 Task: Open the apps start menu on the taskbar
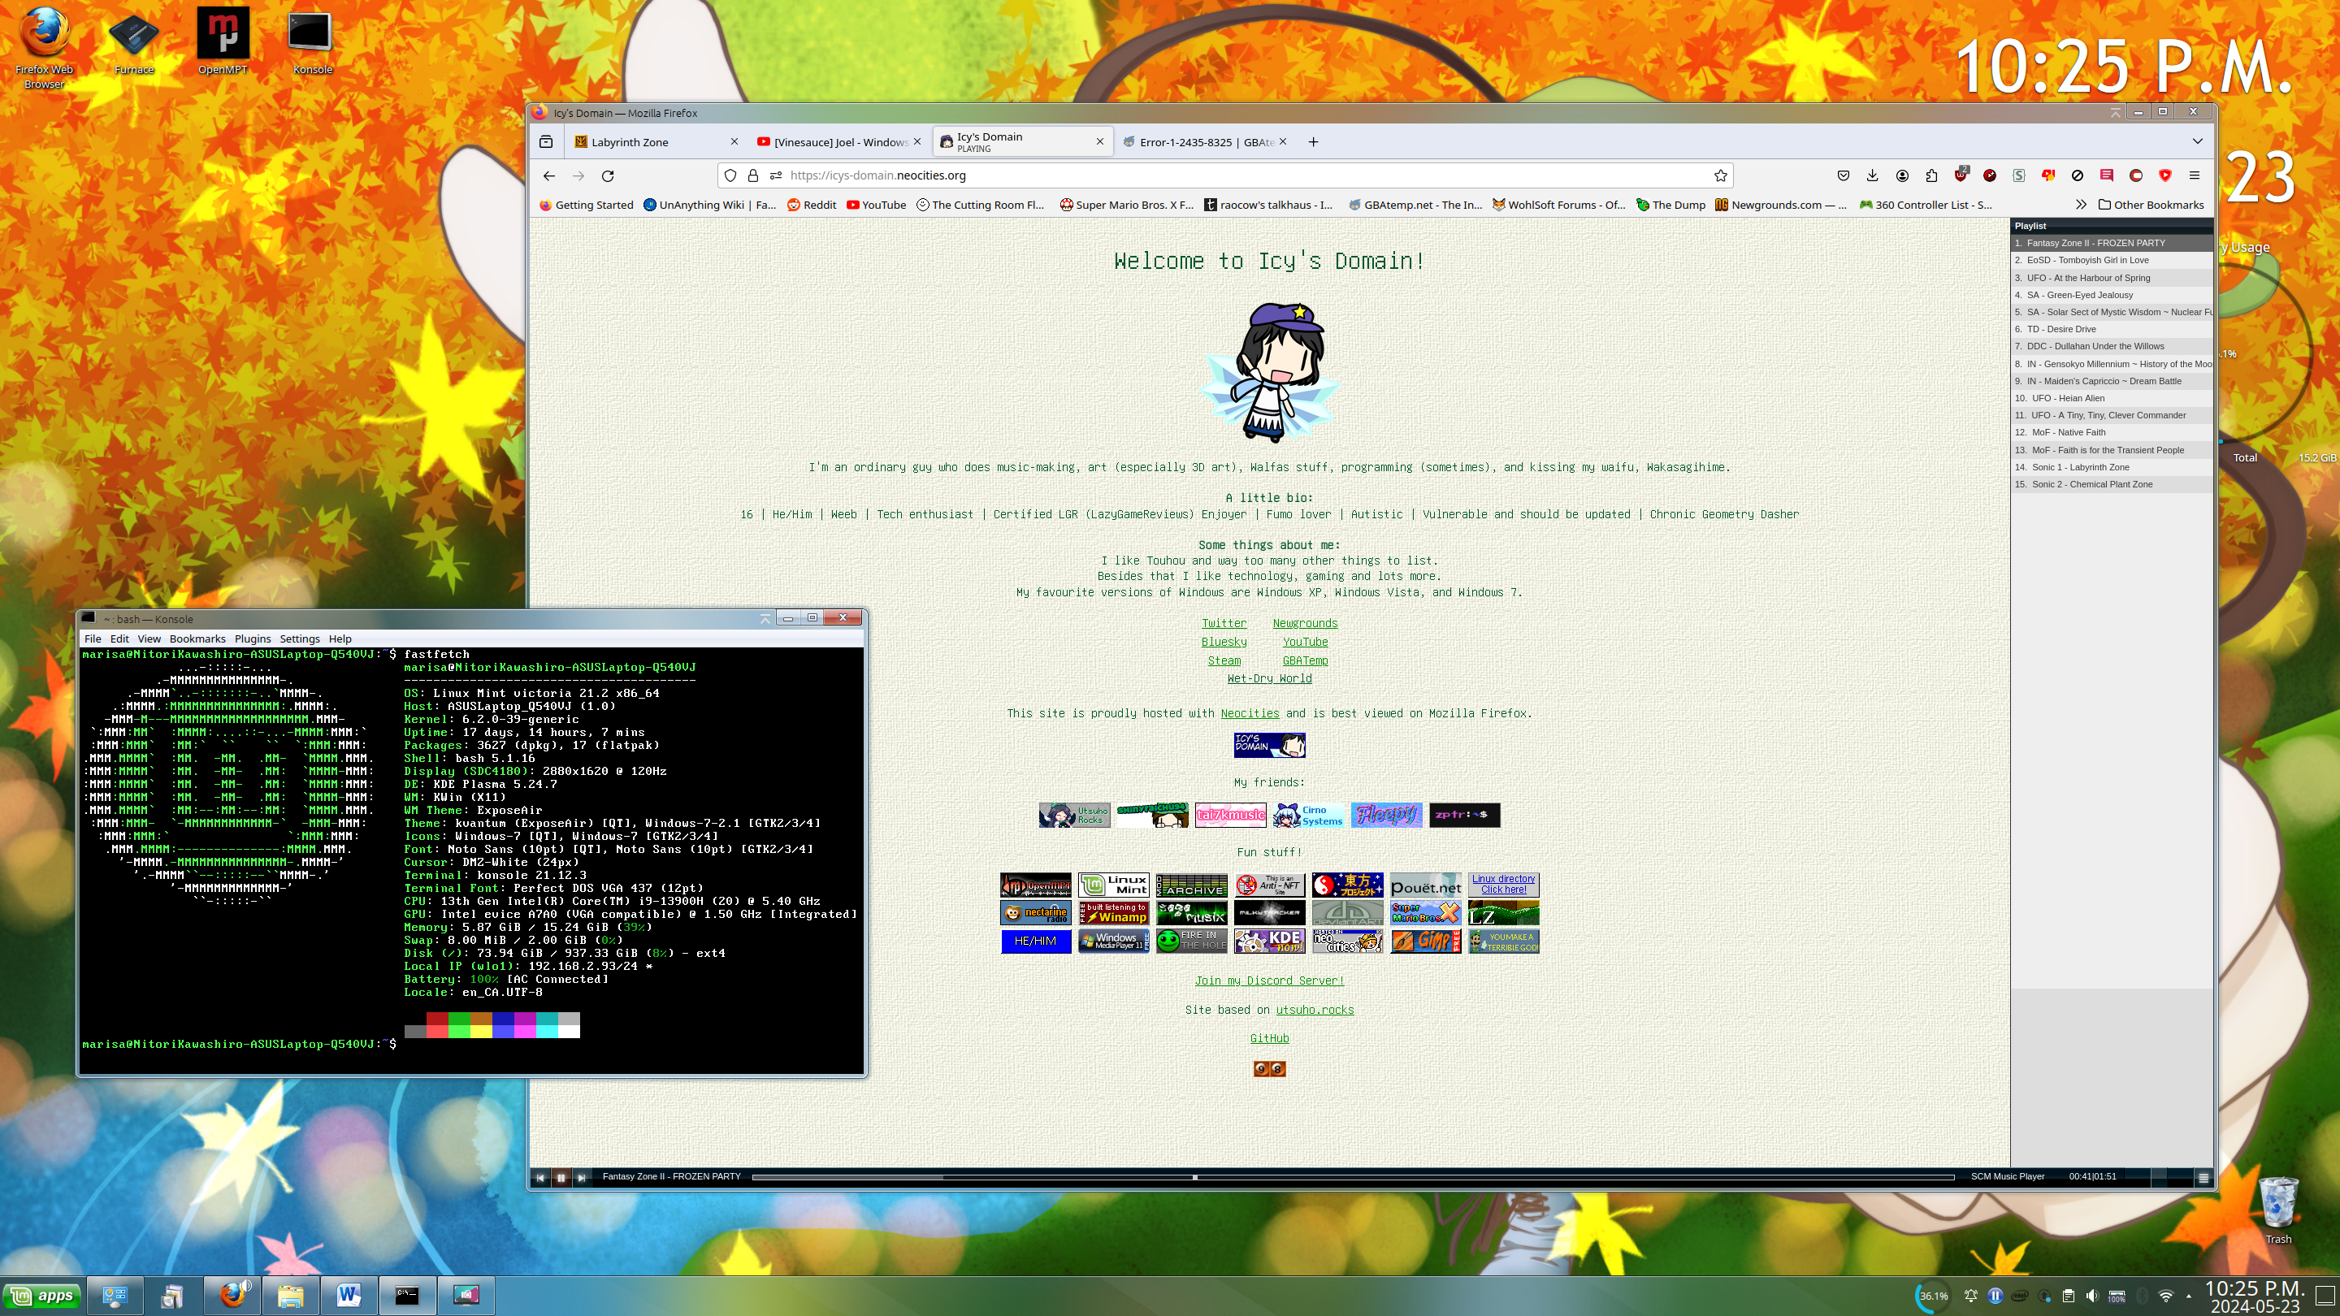point(43,1295)
